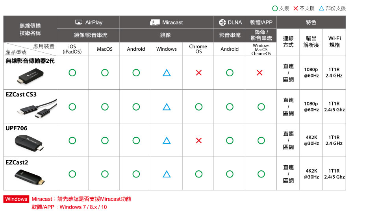Click the Wi-Fi 規格 column header
378x216 pixels.
[x=335, y=42]
